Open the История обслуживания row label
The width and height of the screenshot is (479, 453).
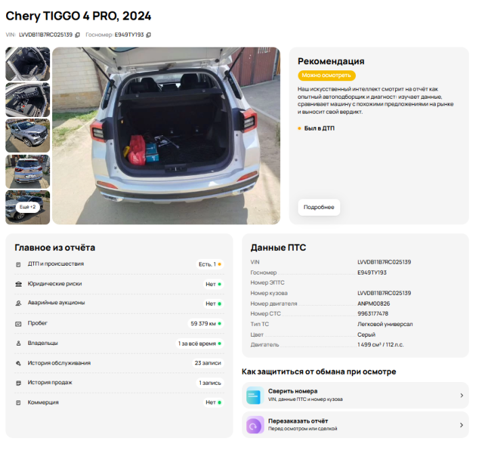pos(60,363)
